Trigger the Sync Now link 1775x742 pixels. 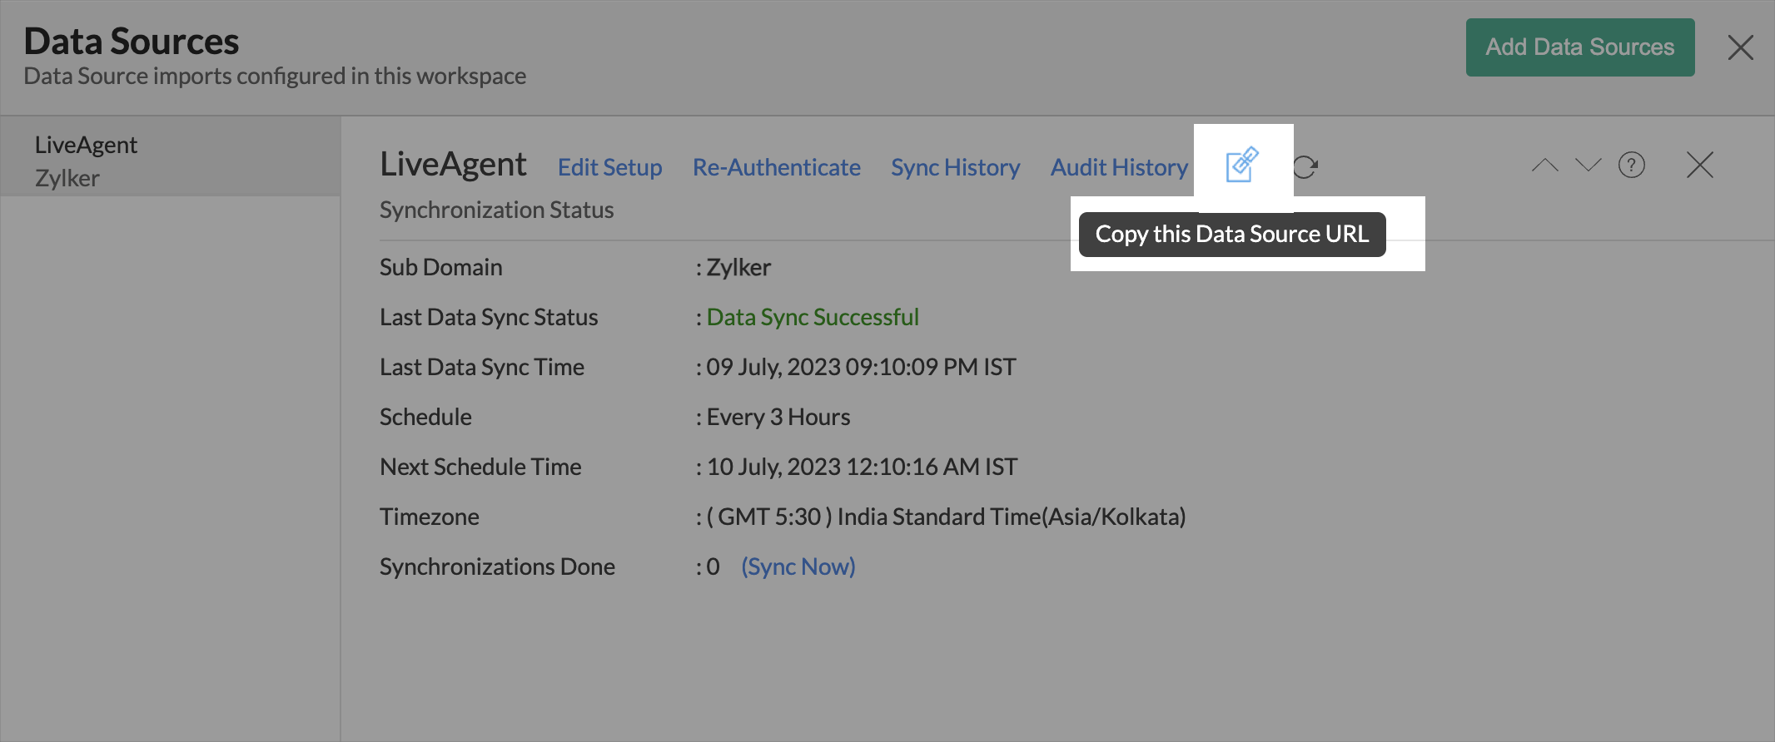point(798,566)
